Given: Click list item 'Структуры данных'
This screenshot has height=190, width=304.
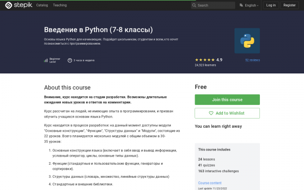Looking at the screenshot, I should [110, 177].
